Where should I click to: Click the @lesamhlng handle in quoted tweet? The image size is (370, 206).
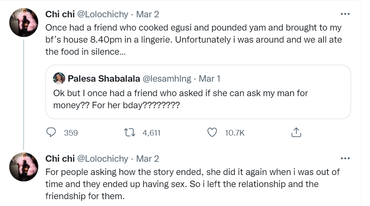[167, 78]
